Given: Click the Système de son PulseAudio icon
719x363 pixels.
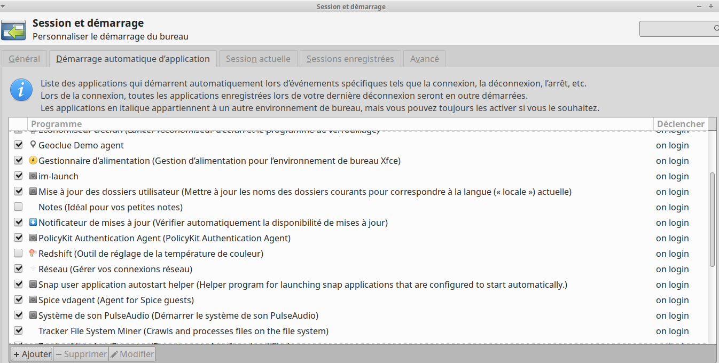Looking at the screenshot, I should point(33,315).
